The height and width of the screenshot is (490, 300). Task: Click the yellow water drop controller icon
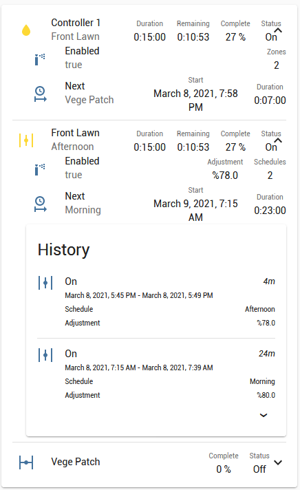(26, 30)
